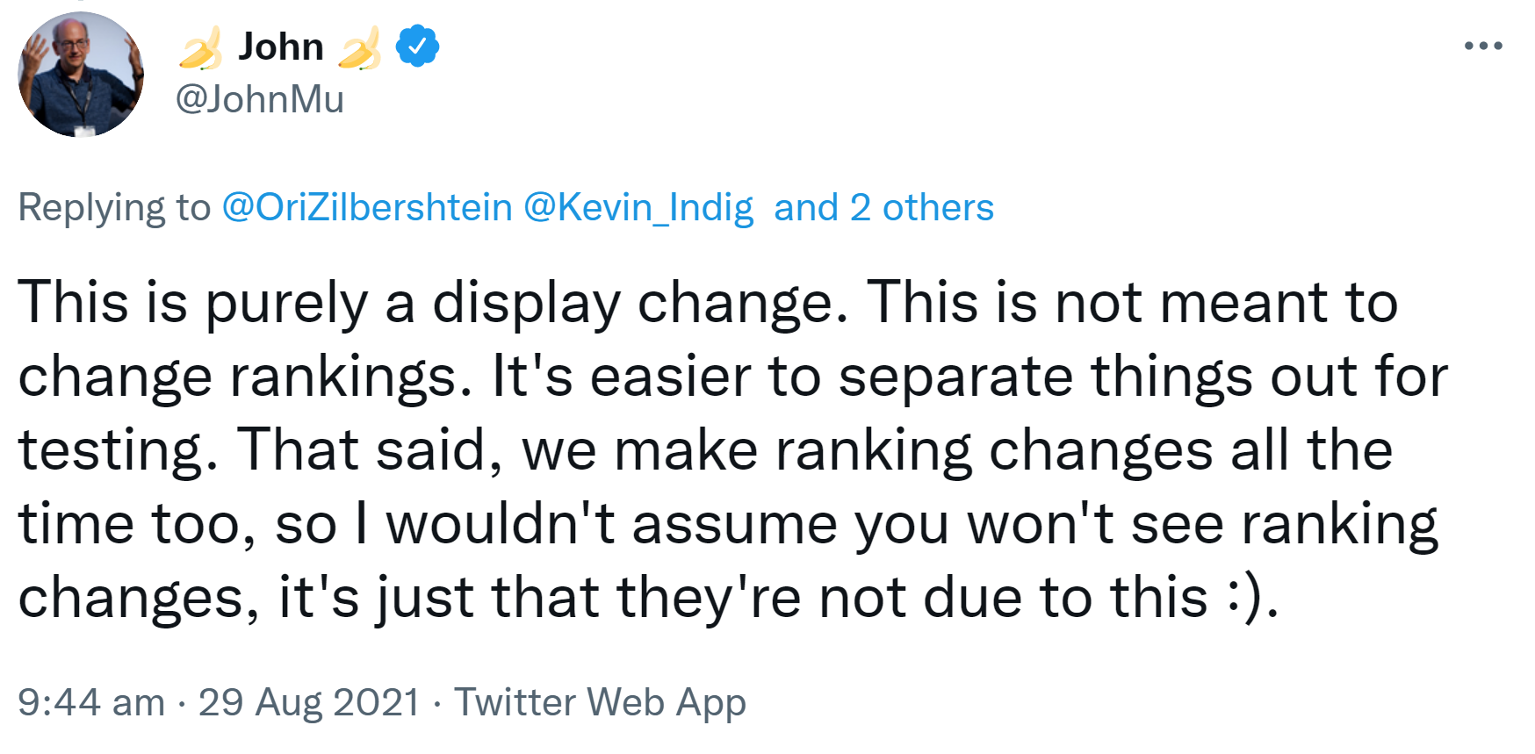1535x754 pixels.
Task: Click the "9:44 am" timestamp
Action: 91,703
